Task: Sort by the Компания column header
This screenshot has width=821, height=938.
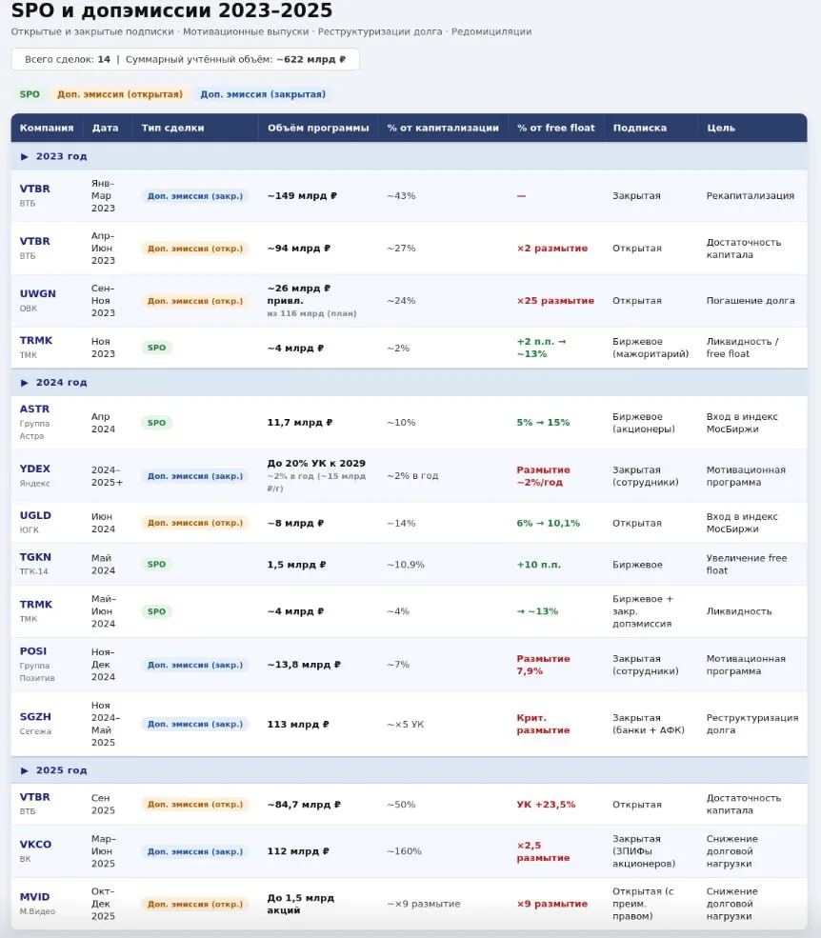Action: tap(47, 128)
